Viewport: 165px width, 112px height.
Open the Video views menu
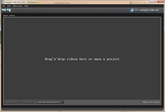tap(17, 6)
